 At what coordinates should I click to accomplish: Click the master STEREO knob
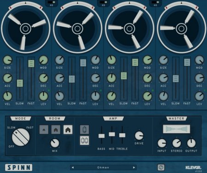(177, 143)
